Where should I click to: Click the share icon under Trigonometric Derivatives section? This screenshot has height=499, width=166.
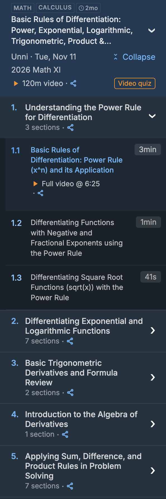tap(70, 393)
